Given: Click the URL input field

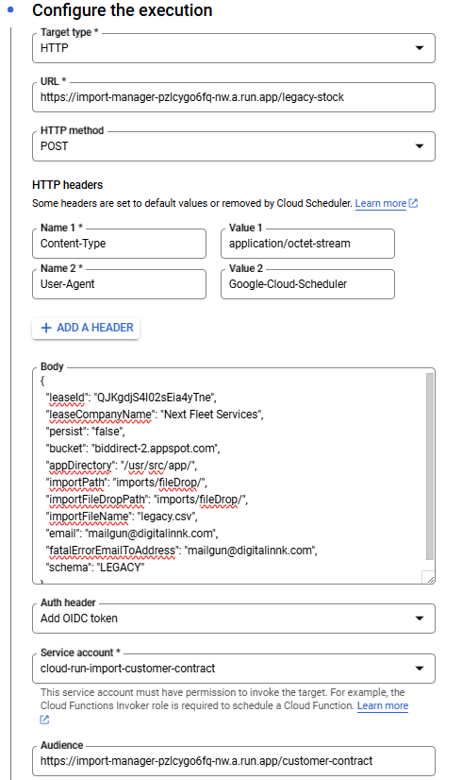Looking at the screenshot, I should 234,97.
